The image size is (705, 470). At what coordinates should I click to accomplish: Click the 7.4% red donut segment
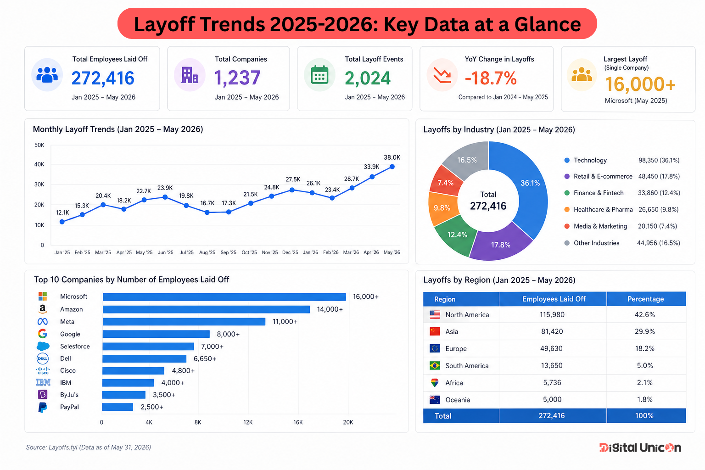point(445,183)
